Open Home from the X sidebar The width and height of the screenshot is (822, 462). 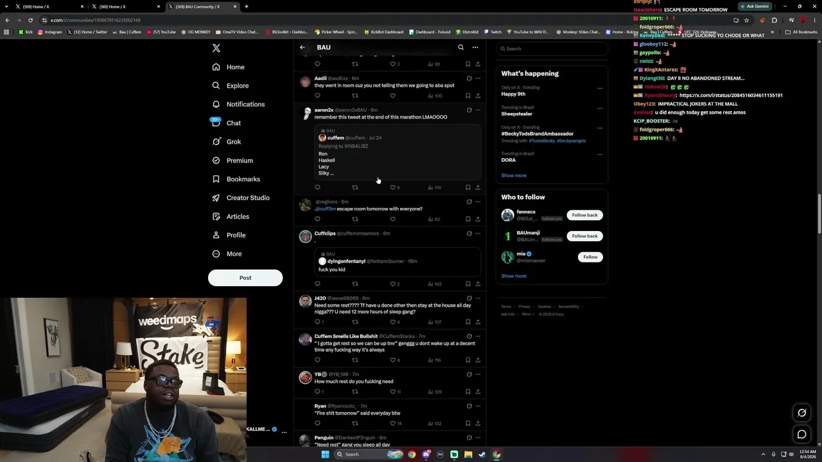coord(229,67)
